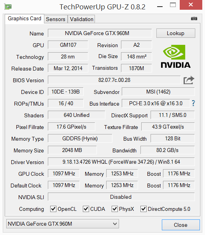Click the BIOS Version field
This screenshot has height=235, width=205.
114,80
